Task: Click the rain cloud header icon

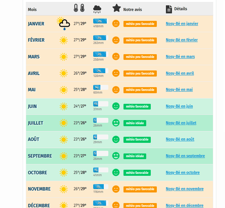Action: point(97,9)
